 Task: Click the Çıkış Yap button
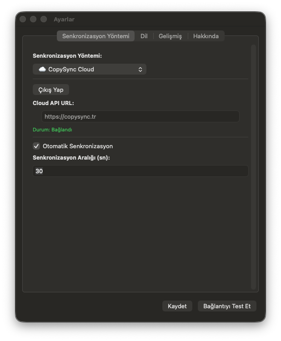click(51, 90)
